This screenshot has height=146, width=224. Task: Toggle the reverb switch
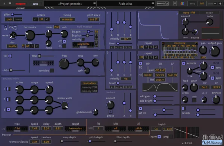tap(184, 109)
